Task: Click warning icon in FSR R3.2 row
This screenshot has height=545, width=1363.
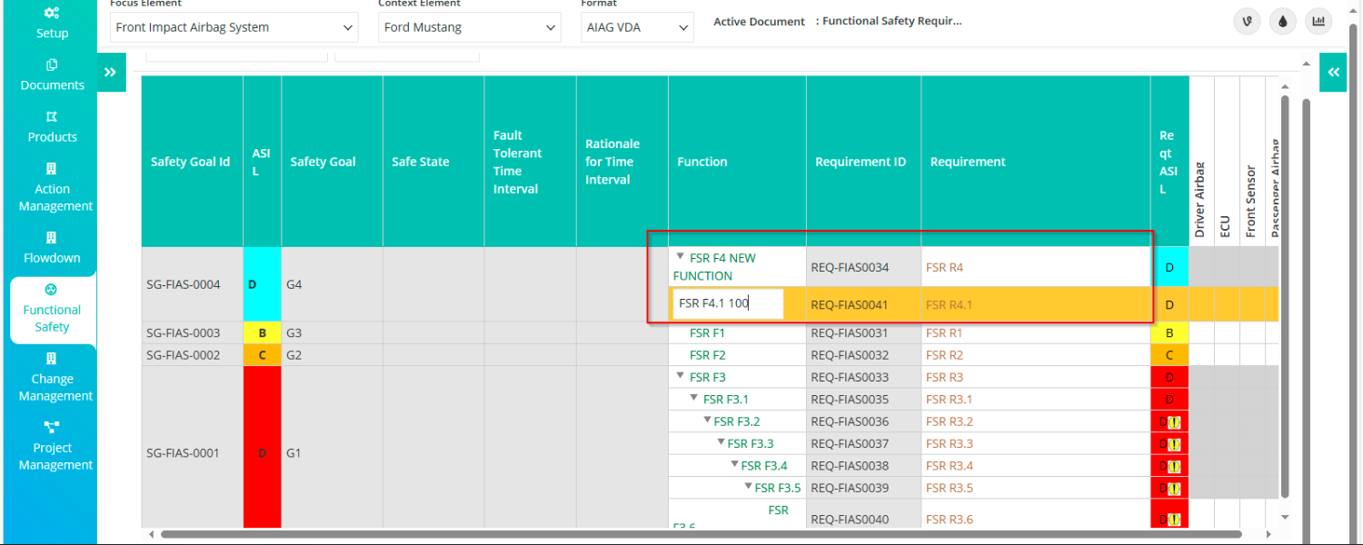Action: pos(1174,421)
